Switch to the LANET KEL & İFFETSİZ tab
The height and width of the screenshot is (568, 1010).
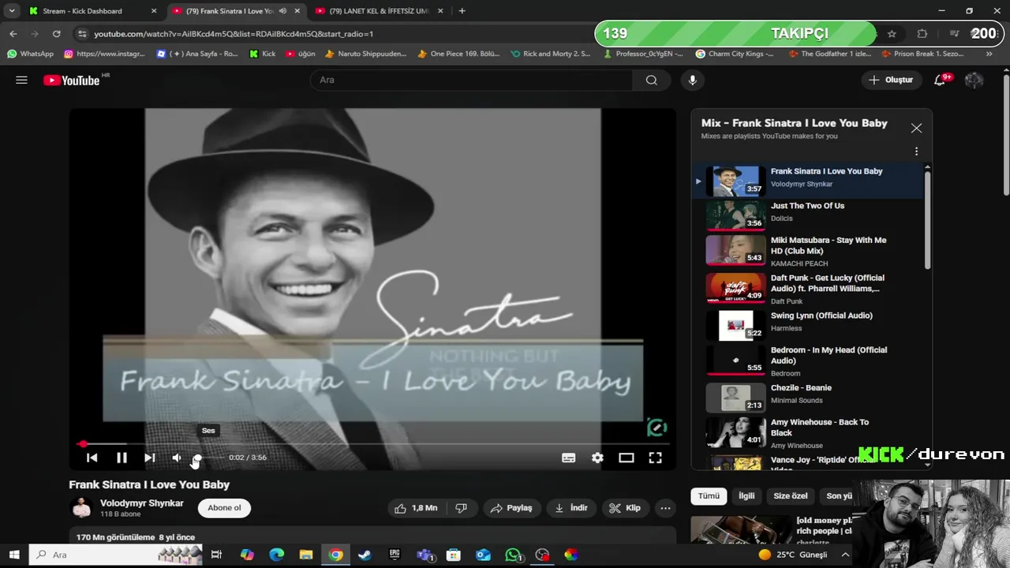point(380,11)
